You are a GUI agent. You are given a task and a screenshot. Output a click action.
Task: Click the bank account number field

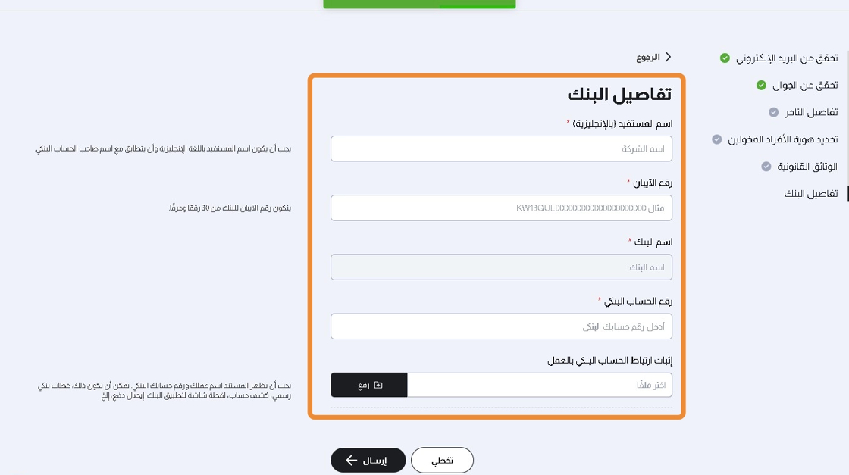point(501,327)
